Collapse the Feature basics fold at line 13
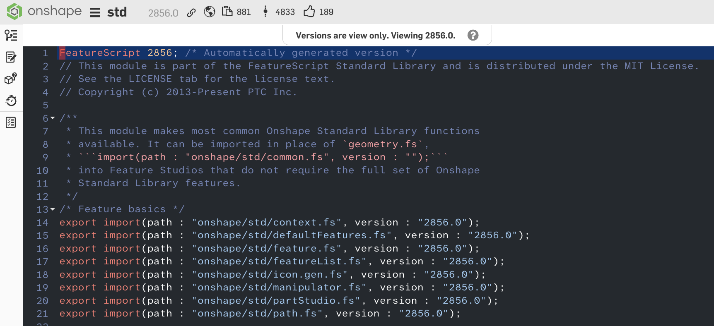The image size is (714, 326). coord(53,209)
